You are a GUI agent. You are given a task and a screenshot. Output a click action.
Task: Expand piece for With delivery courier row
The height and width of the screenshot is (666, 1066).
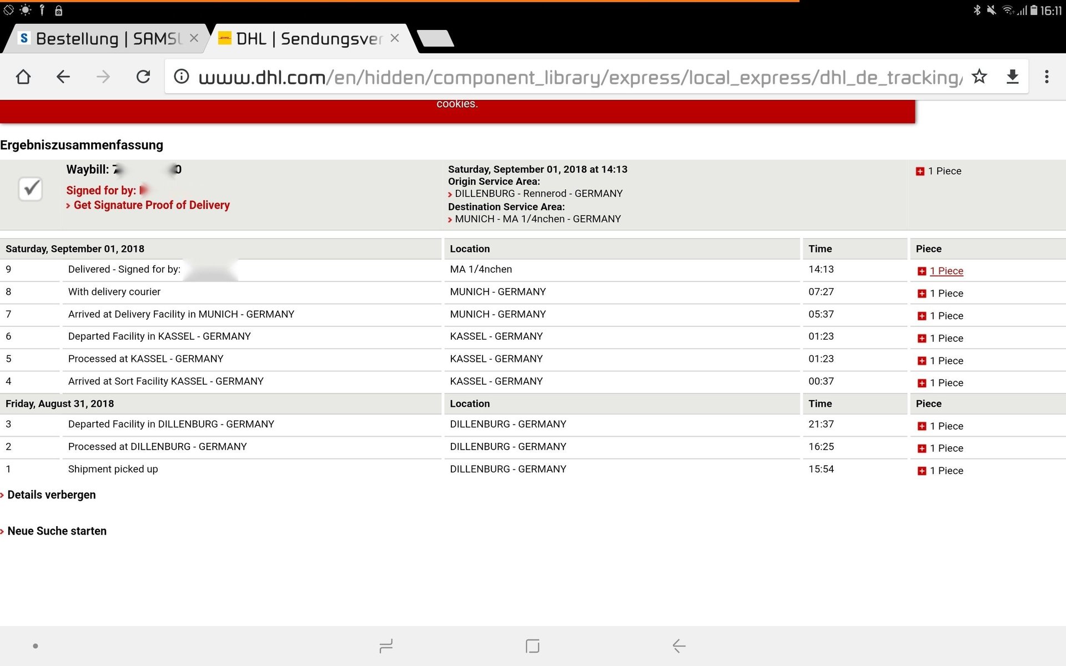pos(922,294)
